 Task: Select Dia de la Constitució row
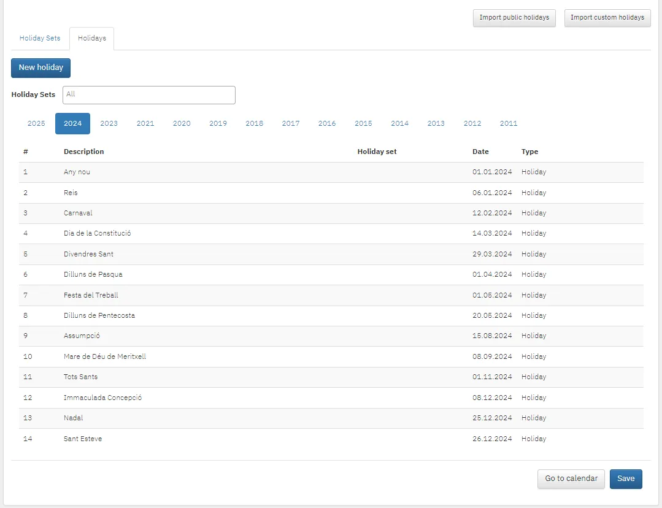[331, 234]
